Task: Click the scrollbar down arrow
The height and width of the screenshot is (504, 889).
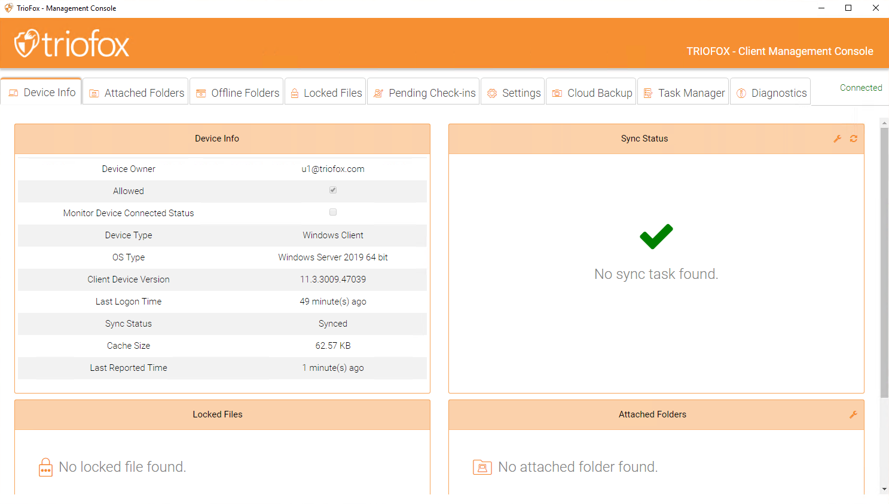Action: coord(884,490)
